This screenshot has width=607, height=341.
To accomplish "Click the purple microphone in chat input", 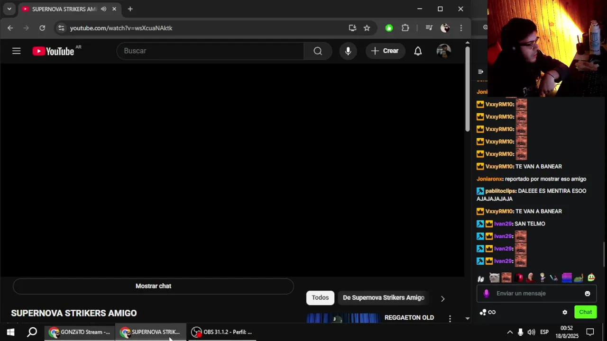I will (x=486, y=294).
